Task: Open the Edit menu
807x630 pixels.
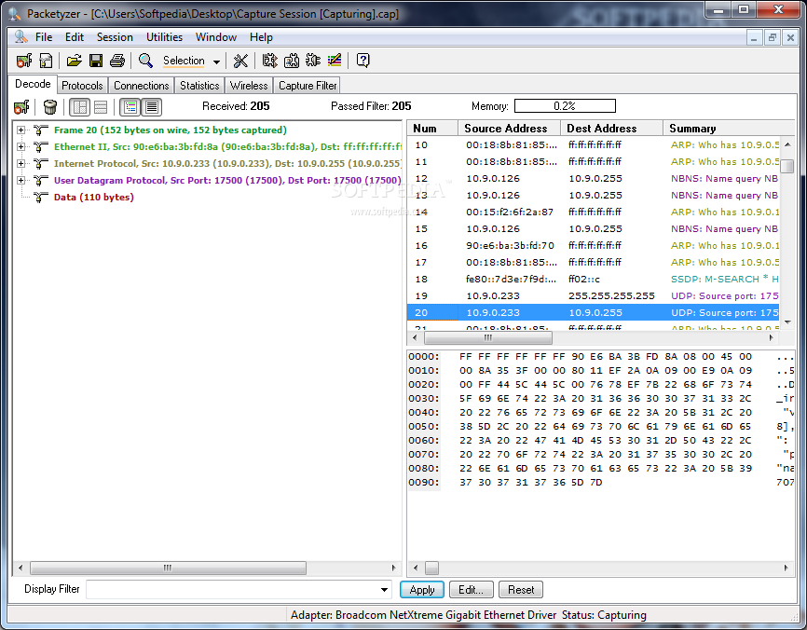Action: click(x=75, y=37)
